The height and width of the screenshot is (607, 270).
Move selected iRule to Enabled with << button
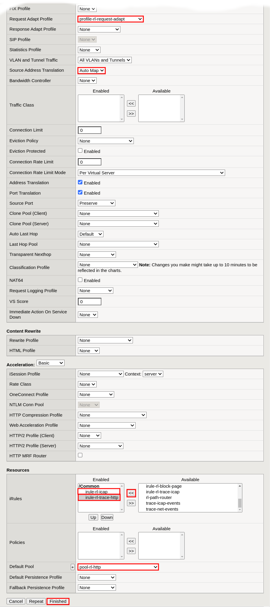pyautogui.click(x=131, y=493)
